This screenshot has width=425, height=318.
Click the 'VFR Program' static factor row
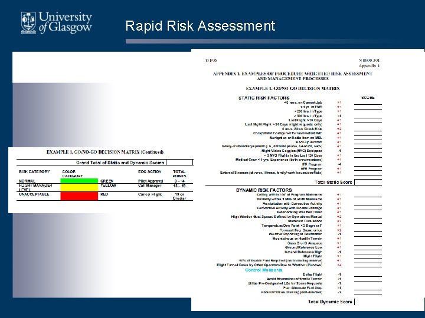(x=312, y=168)
